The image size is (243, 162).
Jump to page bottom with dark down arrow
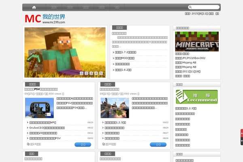click(x=242, y=141)
